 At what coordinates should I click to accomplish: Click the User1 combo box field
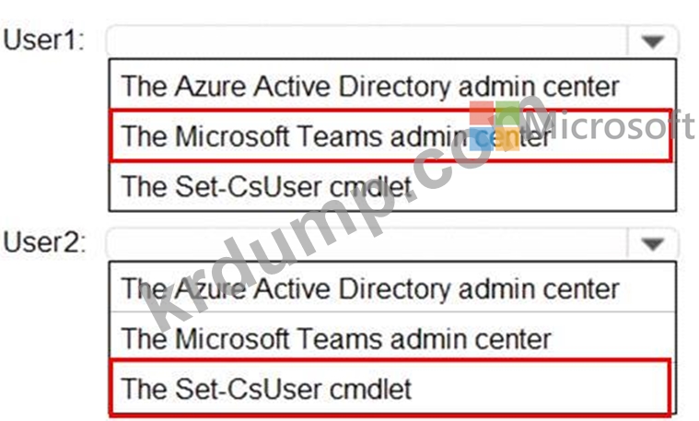pos(367,41)
